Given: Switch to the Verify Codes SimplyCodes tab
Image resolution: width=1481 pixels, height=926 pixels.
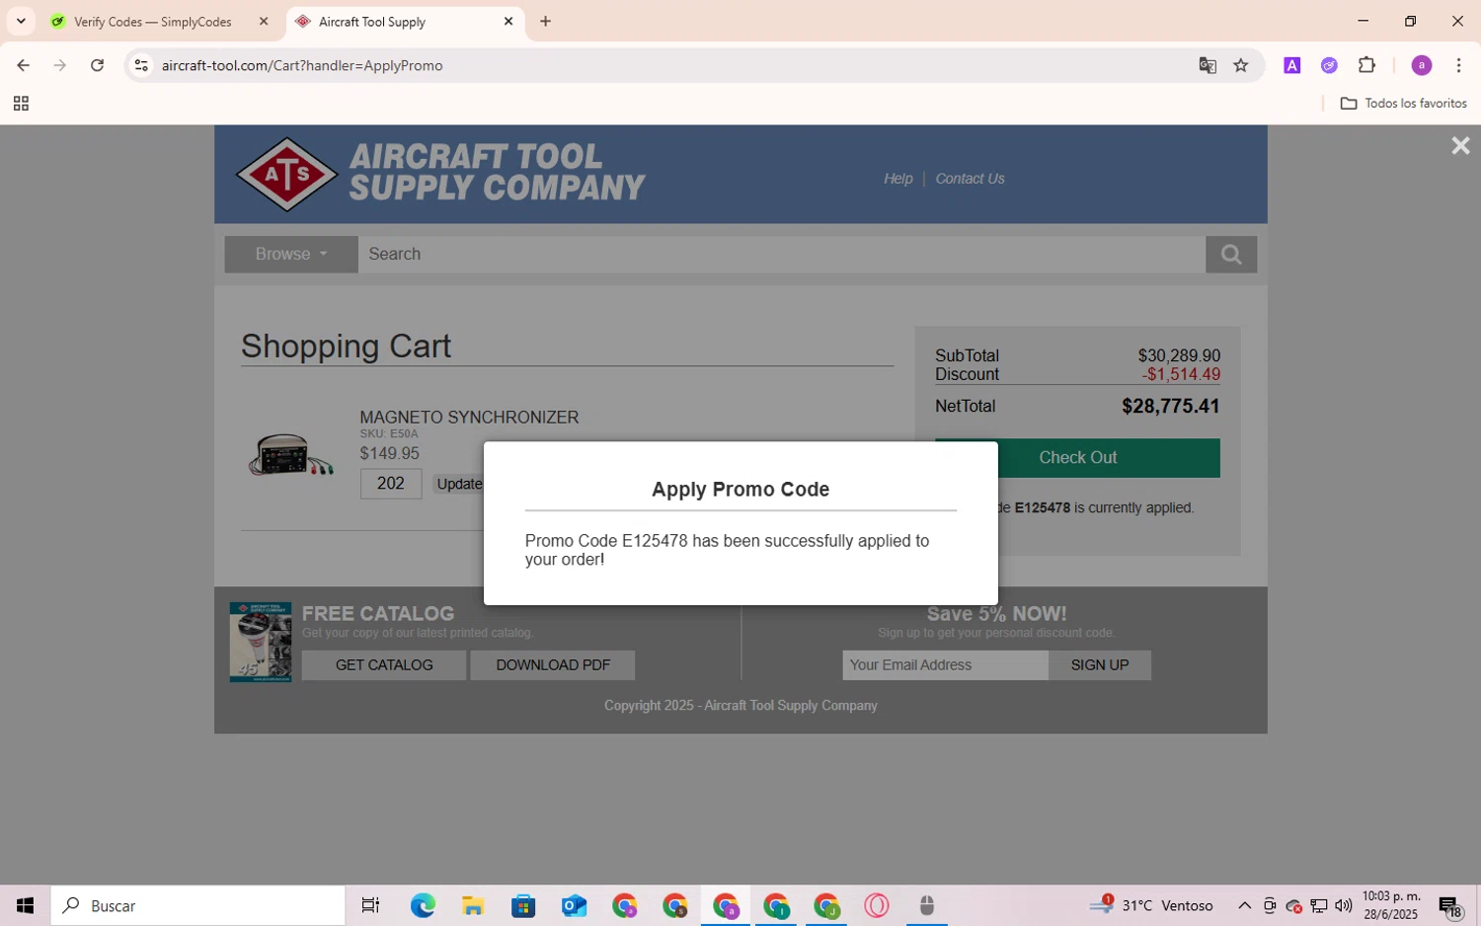Looking at the screenshot, I should click(153, 22).
